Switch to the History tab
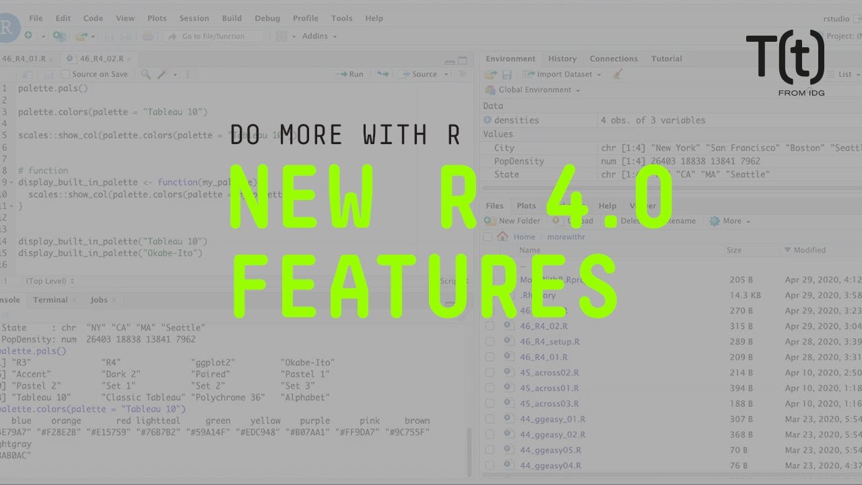This screenshot has width=862, height=485. pyautogui.click(x=562, y=59)
